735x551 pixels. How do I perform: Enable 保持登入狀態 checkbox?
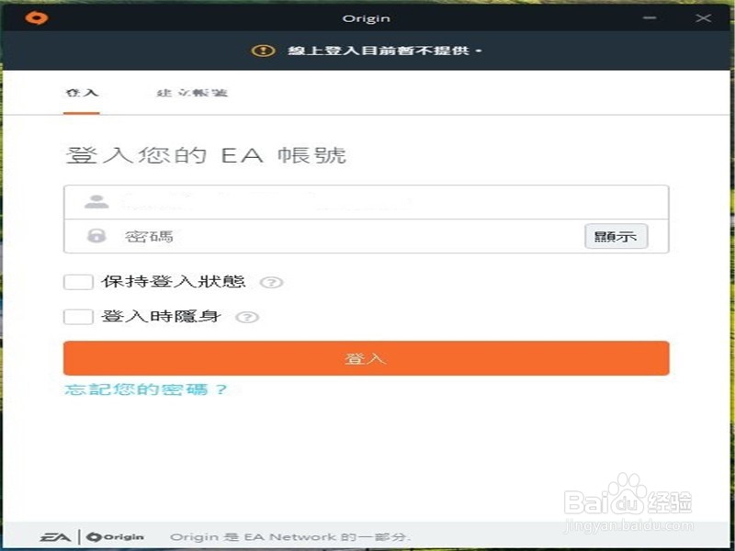pyautogui.click(x=78, y=282)
